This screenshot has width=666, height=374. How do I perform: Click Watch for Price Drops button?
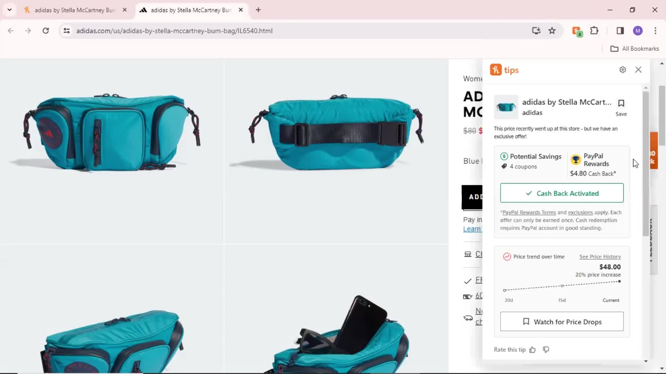click(x=562, y=322)
